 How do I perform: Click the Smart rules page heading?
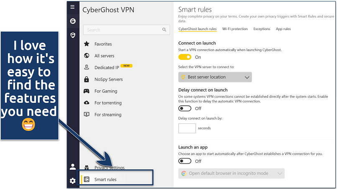click(x=195, y=10)
